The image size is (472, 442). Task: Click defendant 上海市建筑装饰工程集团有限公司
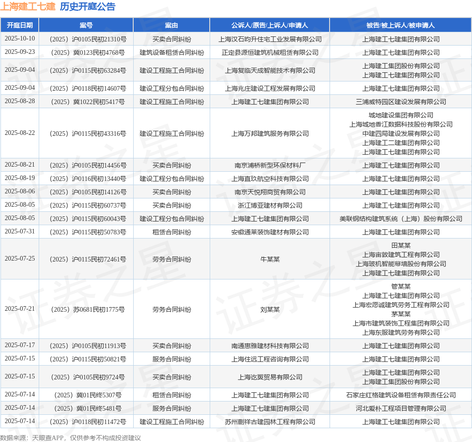401,323
